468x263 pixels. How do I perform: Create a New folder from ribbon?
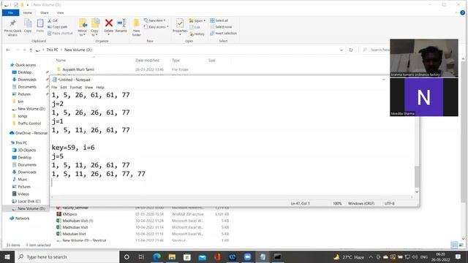point(137,28)
